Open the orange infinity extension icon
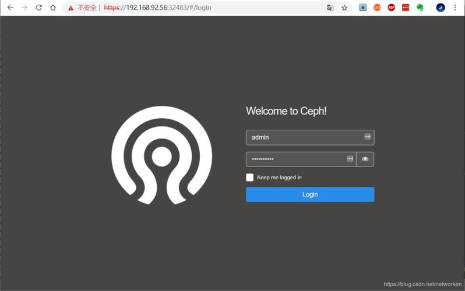 377,8
